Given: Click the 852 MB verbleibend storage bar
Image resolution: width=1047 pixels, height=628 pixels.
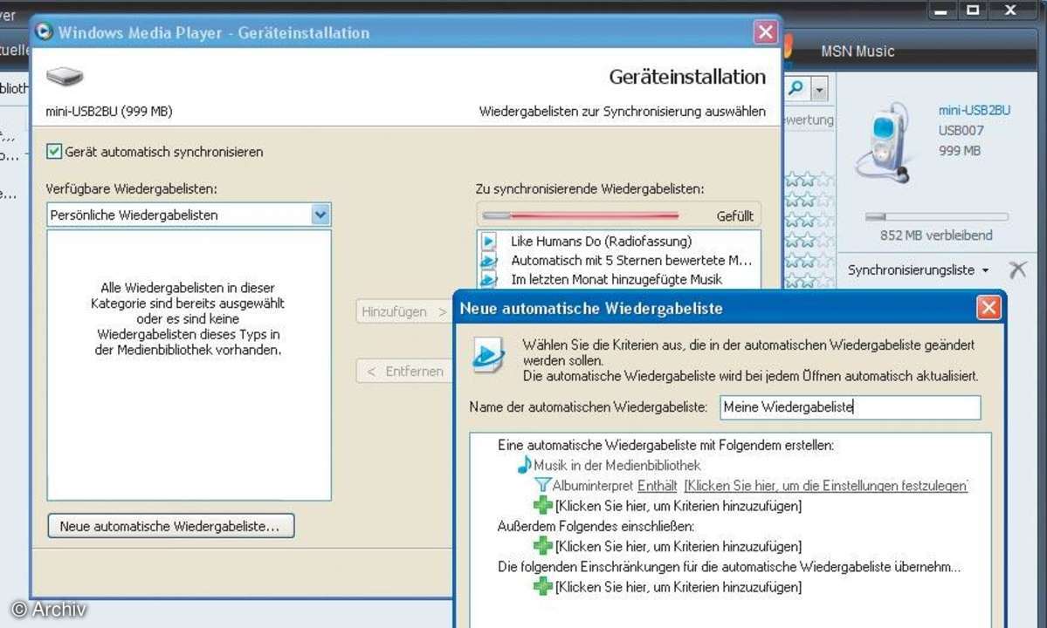Looking at the screenshot, I should (936, 216).
